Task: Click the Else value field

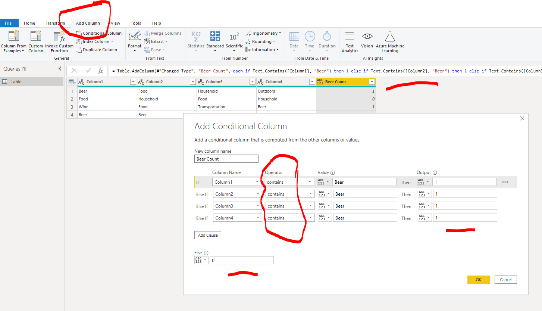Action: 242,260
